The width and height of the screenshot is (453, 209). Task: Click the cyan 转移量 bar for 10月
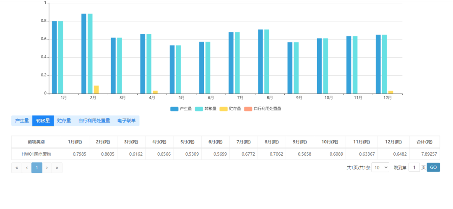point(325,66)
